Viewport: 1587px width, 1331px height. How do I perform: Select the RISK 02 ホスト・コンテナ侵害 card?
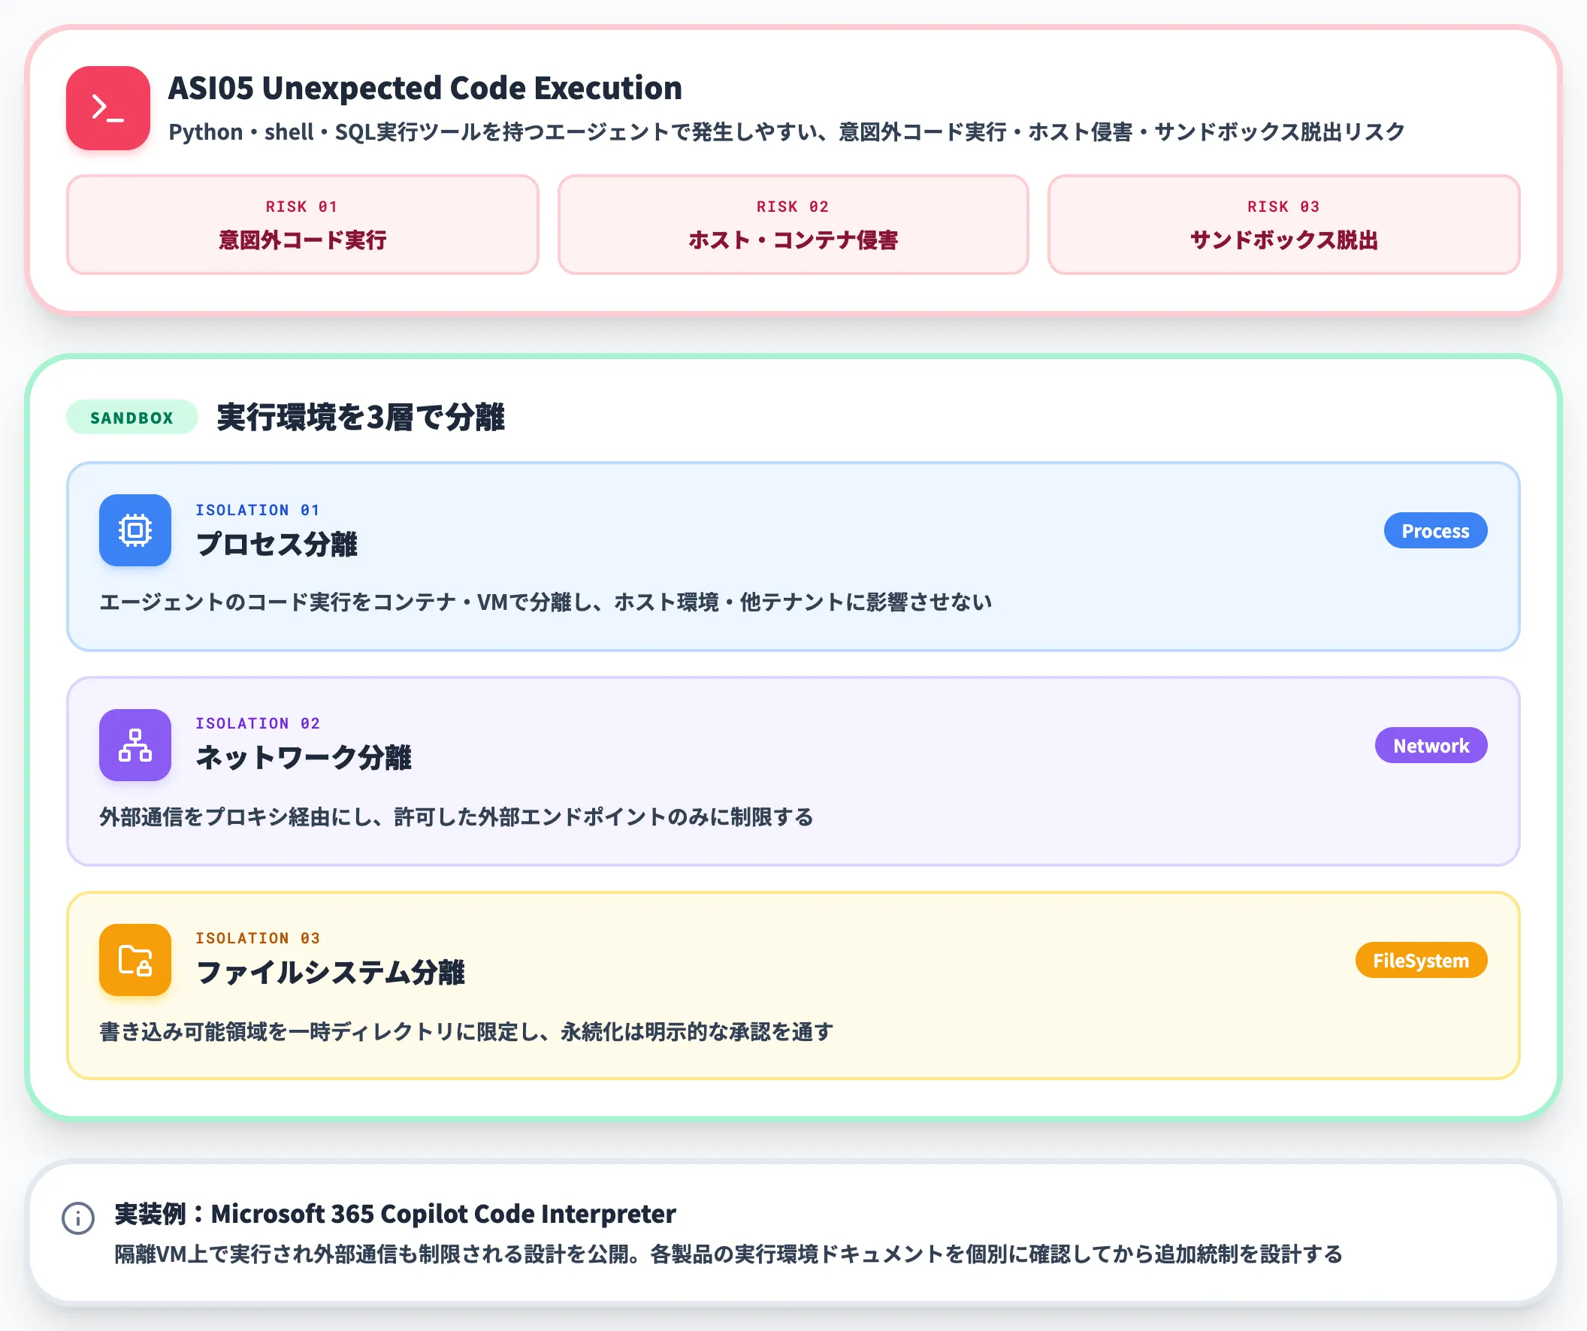793,225
